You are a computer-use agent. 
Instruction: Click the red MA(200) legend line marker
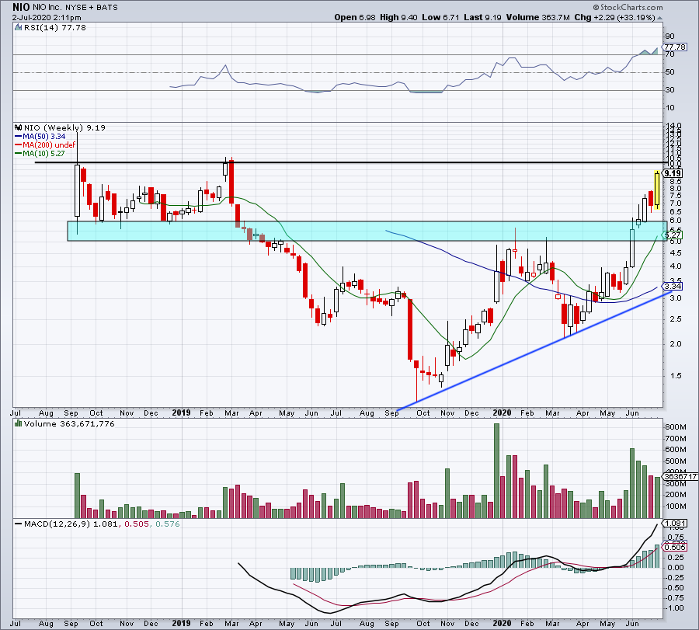[x=19, y=145]
